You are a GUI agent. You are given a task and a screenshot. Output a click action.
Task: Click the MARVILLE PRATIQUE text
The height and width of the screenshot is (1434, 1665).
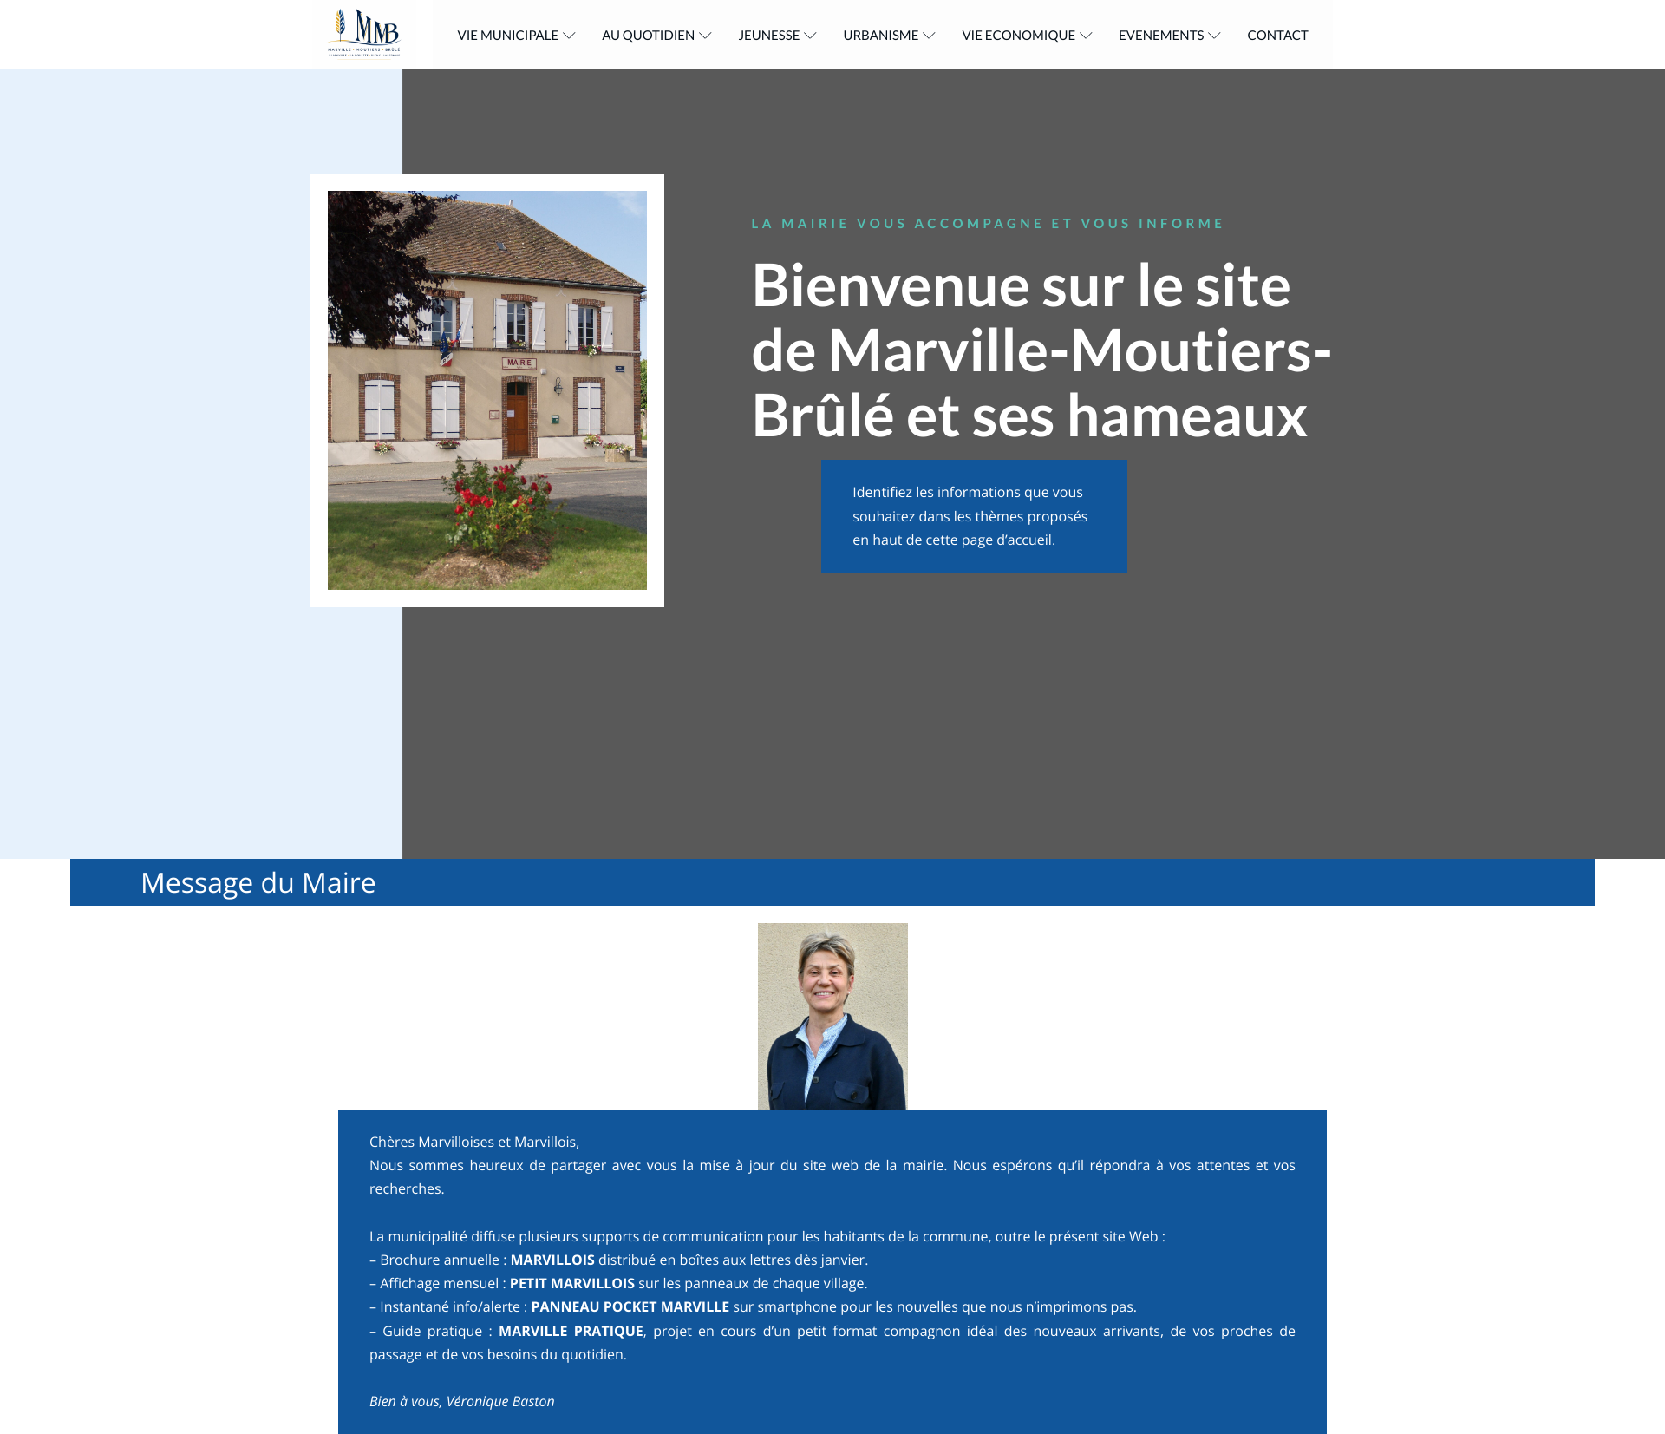[x=571, y=1331]
